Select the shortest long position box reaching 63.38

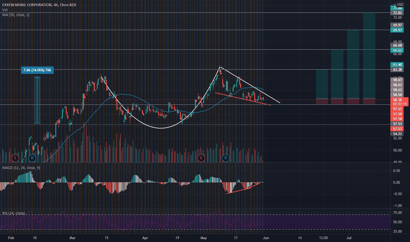322,87
